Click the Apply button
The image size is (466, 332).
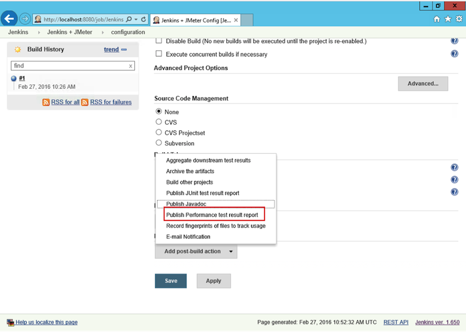coord(214,281)
